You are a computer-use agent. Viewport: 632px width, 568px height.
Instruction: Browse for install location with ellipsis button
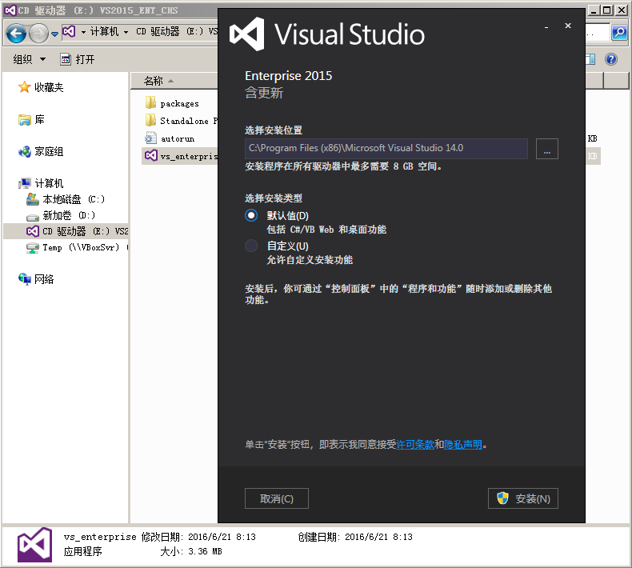(x=547, y=149)
